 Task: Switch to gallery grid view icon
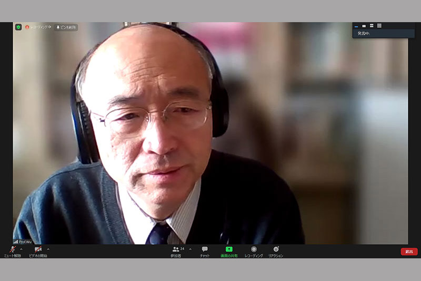(x=379, y=25)
